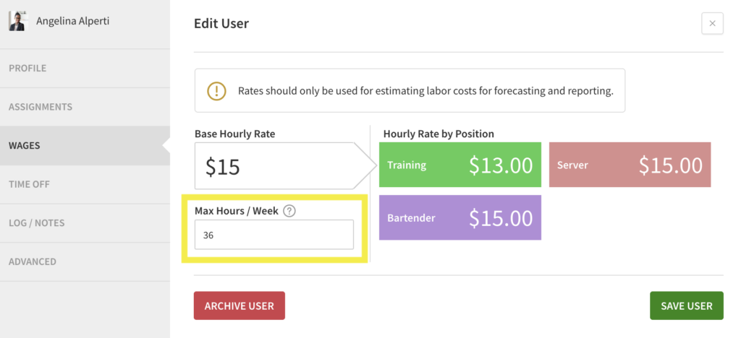Select the purple Bartender rate tile
This screenshot has height=338, width=741.
(460, 217)
